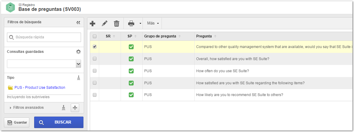Screen dimensions: 354x132
Task: Add a new question with plus icon
Action: [93, 24]
